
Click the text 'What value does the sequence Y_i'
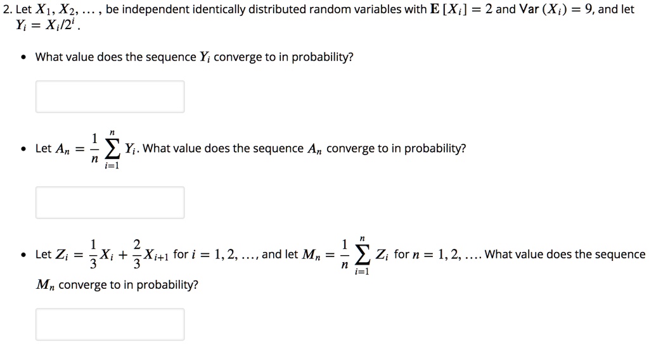point(123,57)
